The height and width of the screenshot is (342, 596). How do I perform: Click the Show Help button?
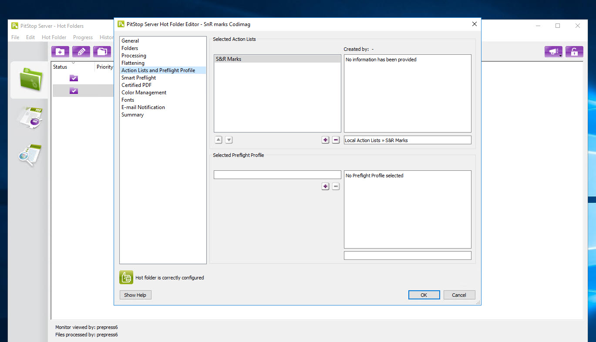point(135,295)
